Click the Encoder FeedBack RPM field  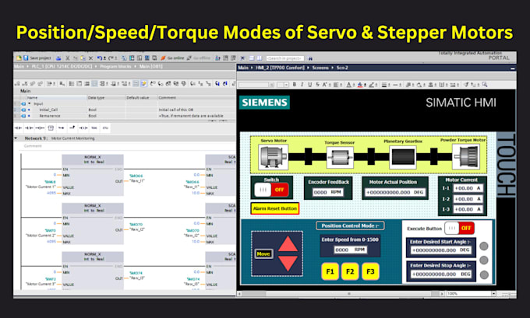pyautogui.click(x=327, y=192)
